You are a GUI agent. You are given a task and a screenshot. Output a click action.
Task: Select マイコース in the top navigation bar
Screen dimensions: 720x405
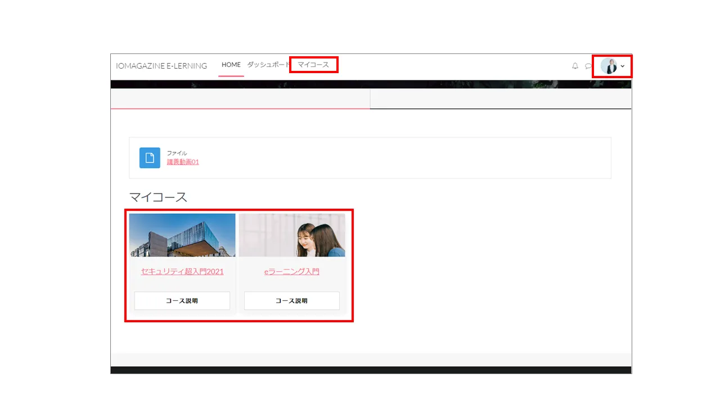313,65
